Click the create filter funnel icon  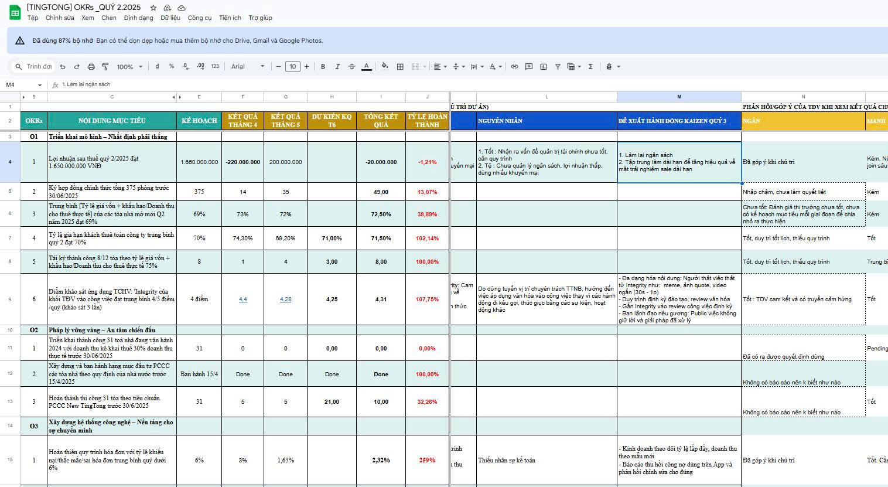coord(558,67)
